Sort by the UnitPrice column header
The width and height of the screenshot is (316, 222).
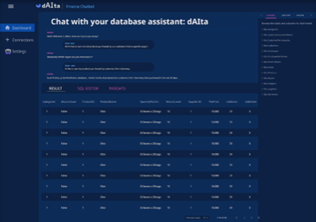coord(214,102)
